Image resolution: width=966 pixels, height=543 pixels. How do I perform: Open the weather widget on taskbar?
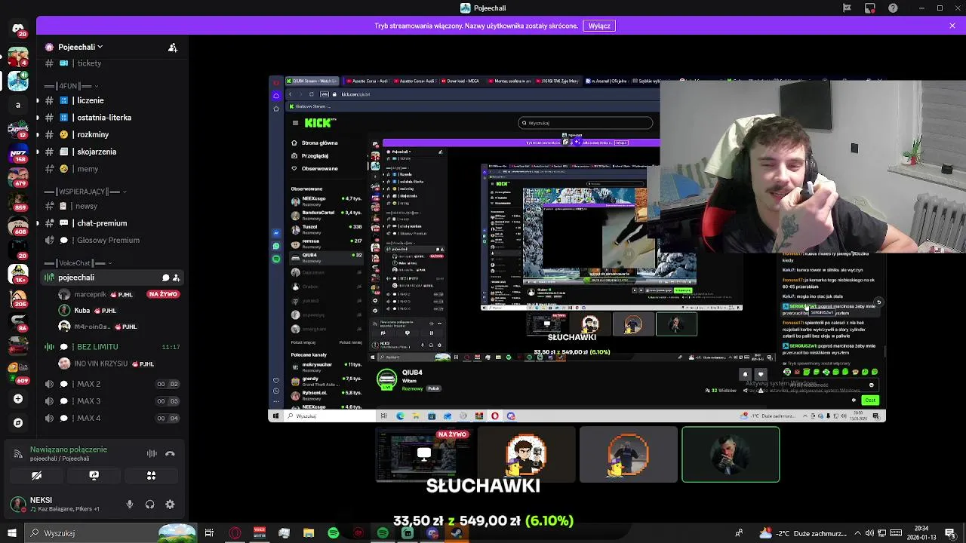click(x=801, y=533)
